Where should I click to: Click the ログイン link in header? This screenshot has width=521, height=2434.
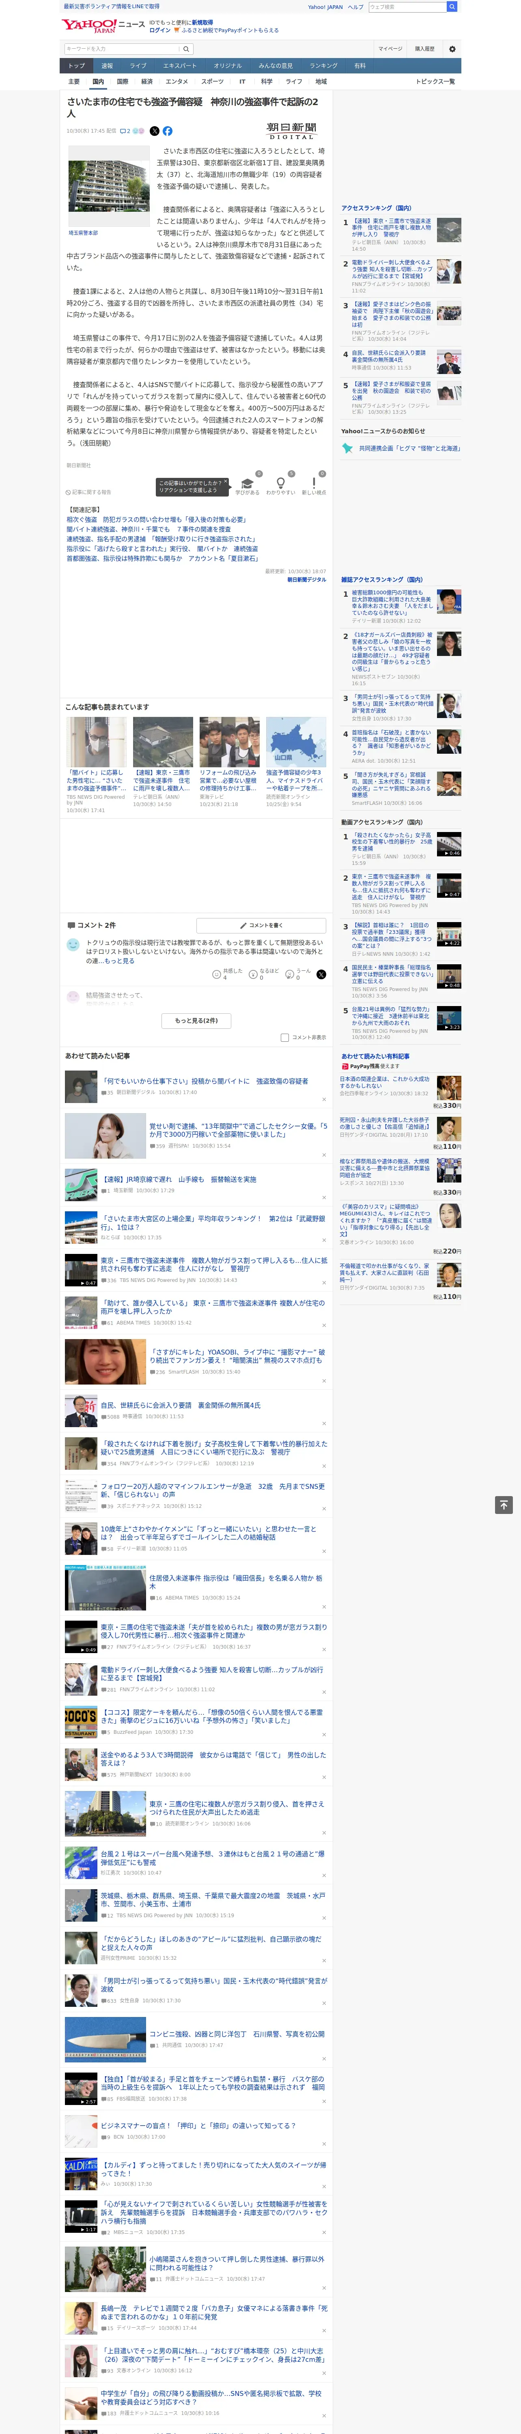point(160,30)
